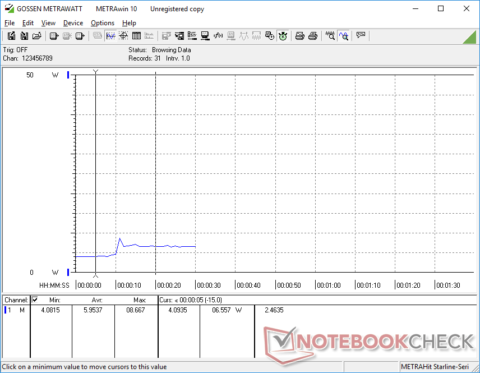Click the grayed save-settings toolbar icon
Viewport: 480px width, 373px height.
(x=166, y=36)
